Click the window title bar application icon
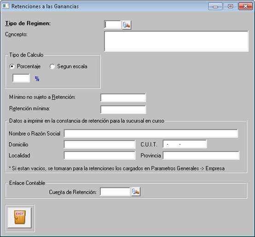This screenshot has height=237, width=255. pos(6,6)
